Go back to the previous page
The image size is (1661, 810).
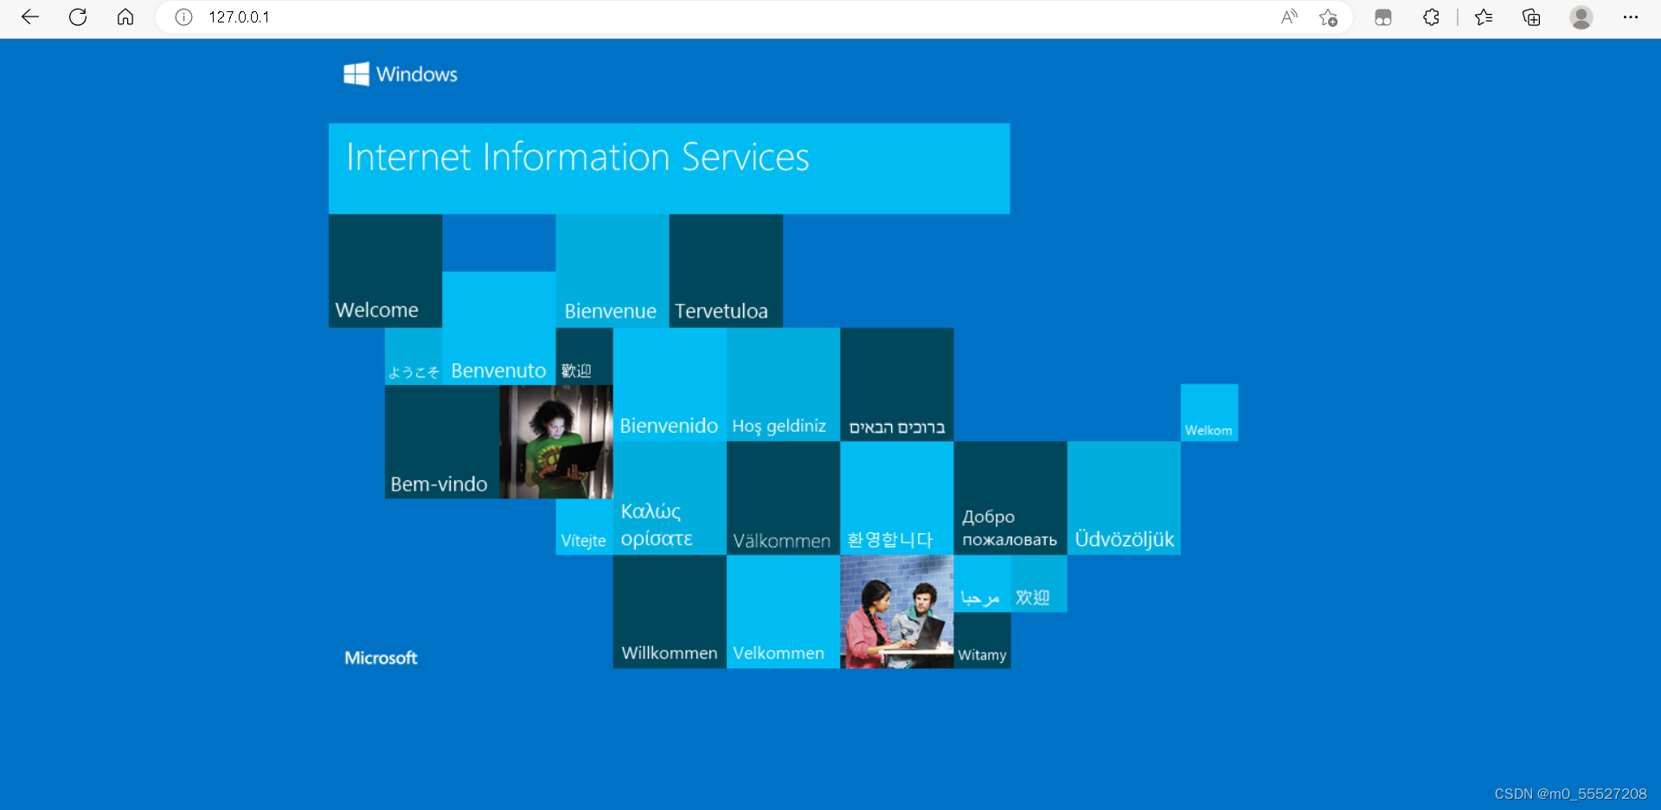[x=30, y=17]
